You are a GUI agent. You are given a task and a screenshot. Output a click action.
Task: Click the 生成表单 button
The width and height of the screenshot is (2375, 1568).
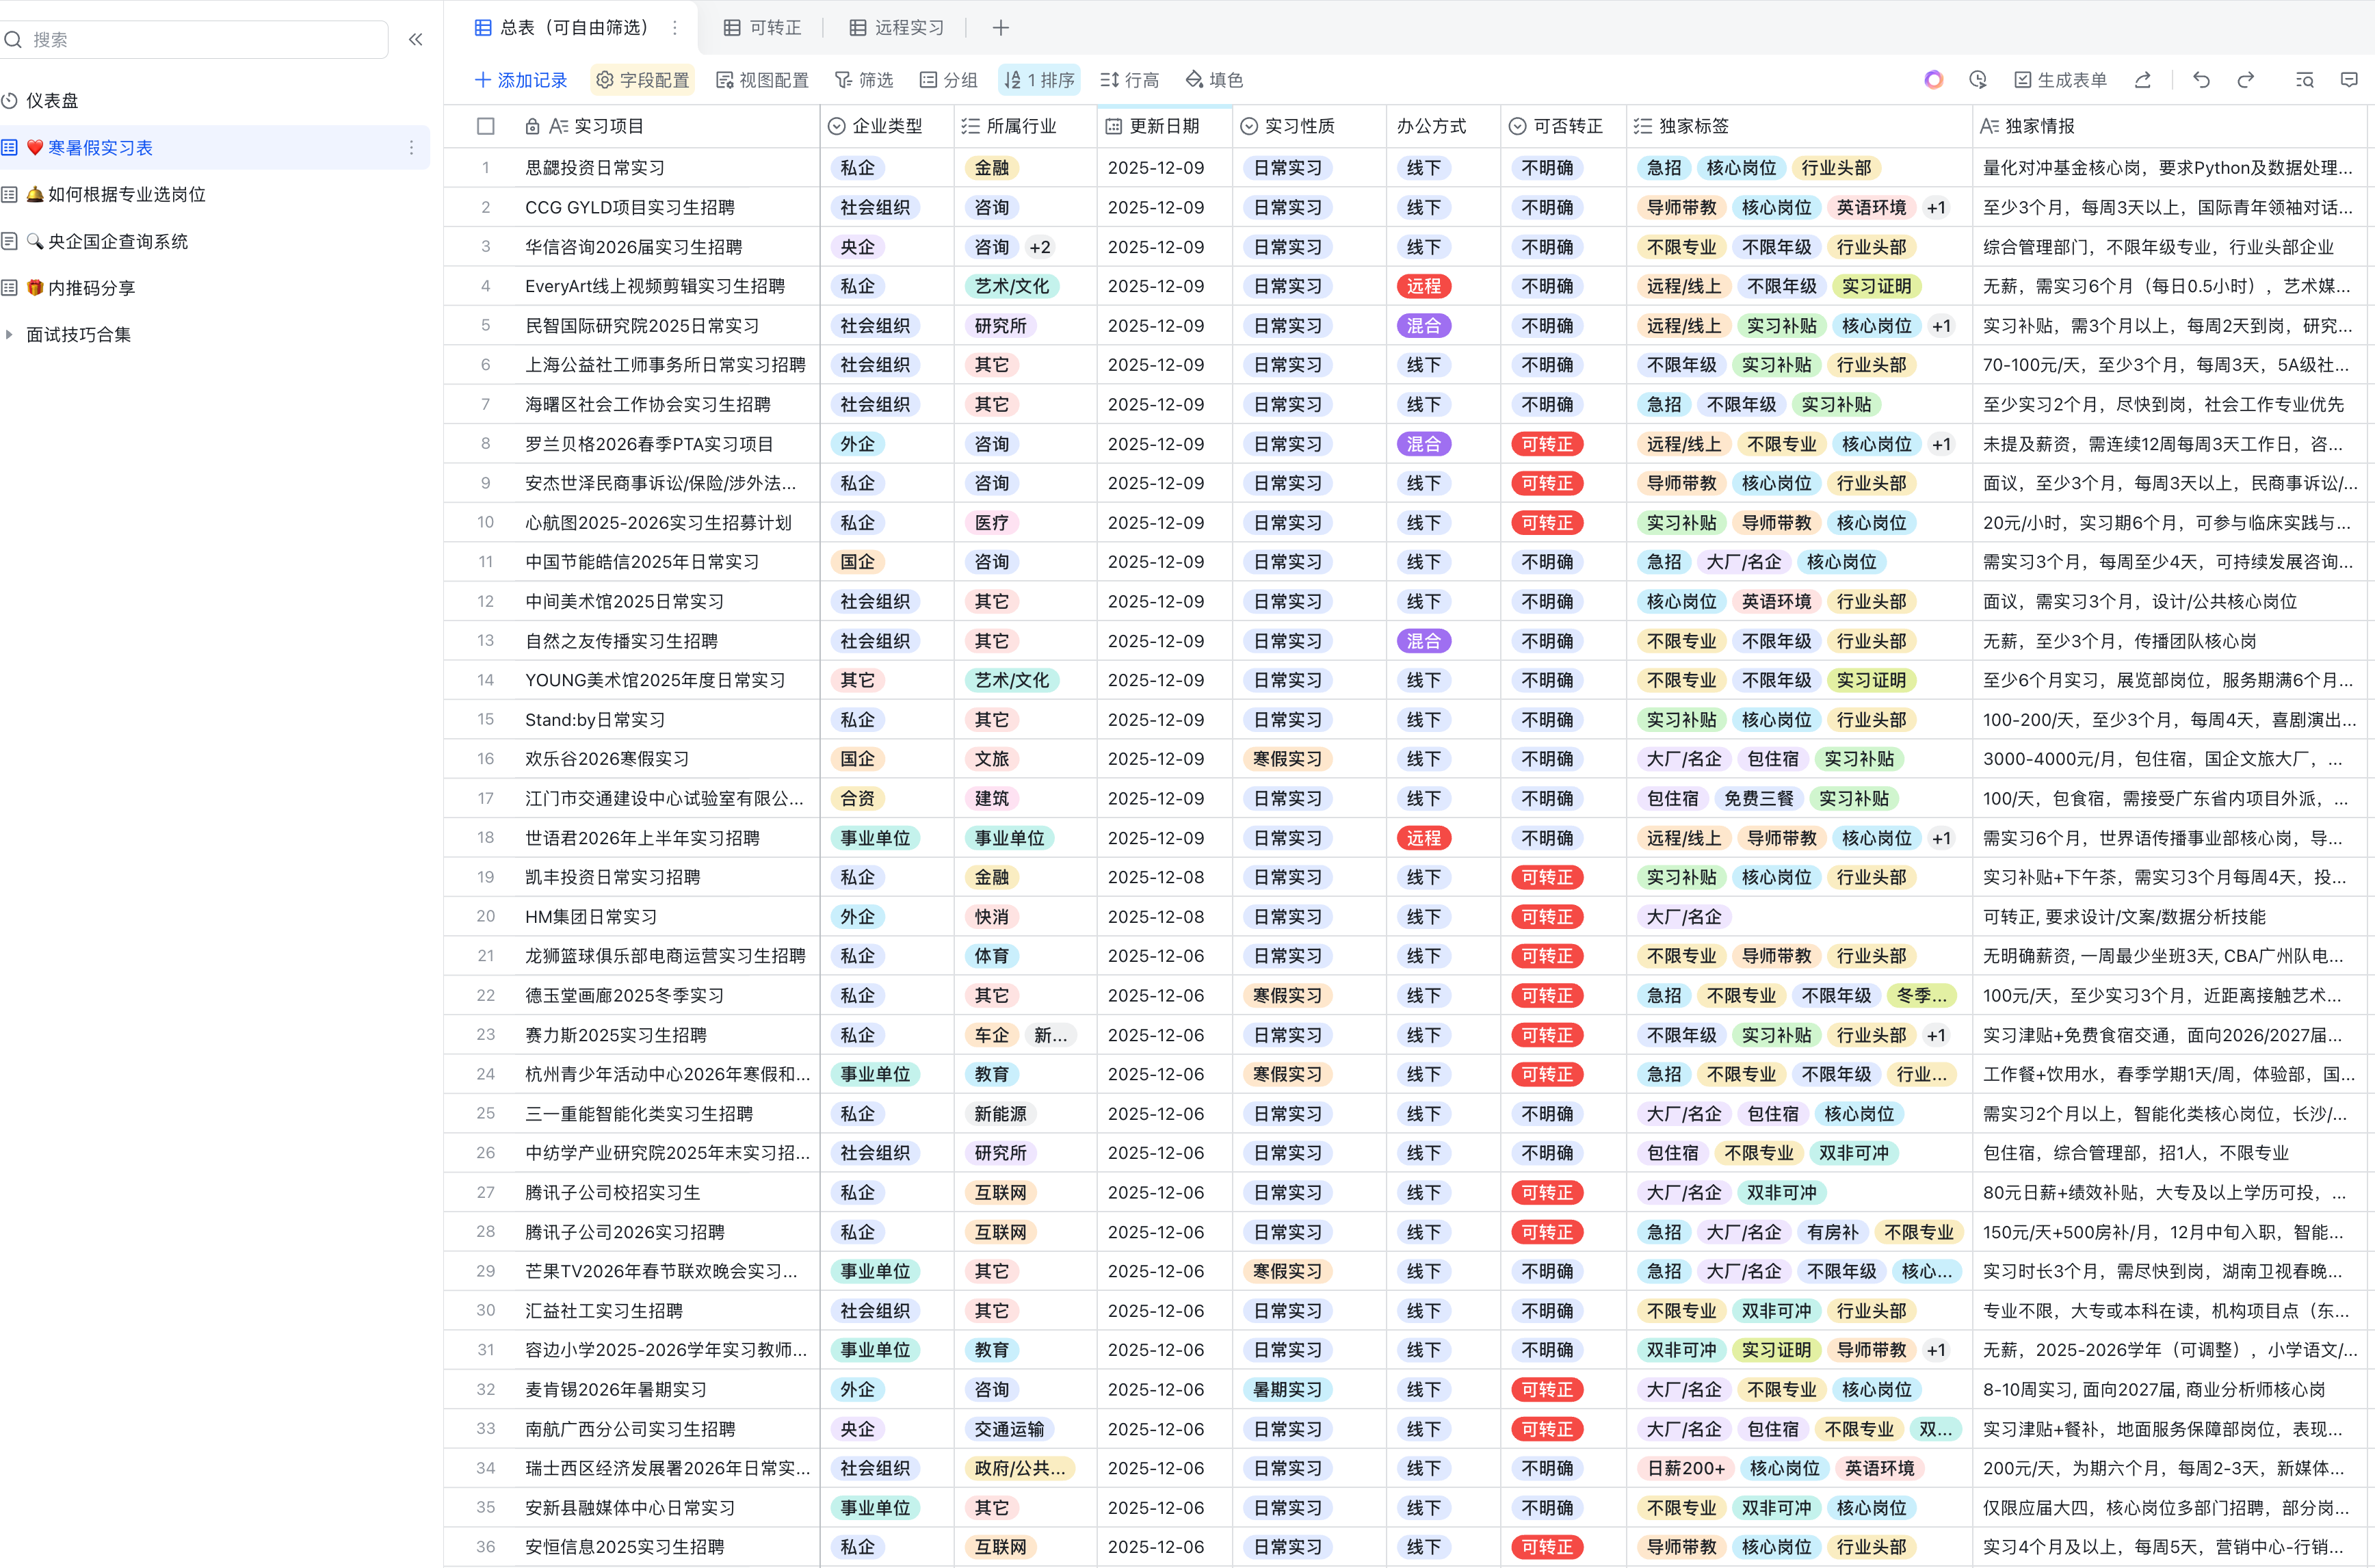2060,80
